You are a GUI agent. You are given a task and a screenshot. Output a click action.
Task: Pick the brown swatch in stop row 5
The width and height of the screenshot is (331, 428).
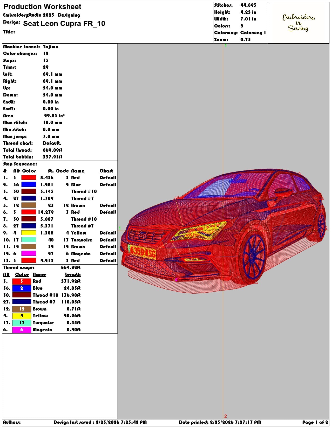pyautogui.click(x=29, y=205)
